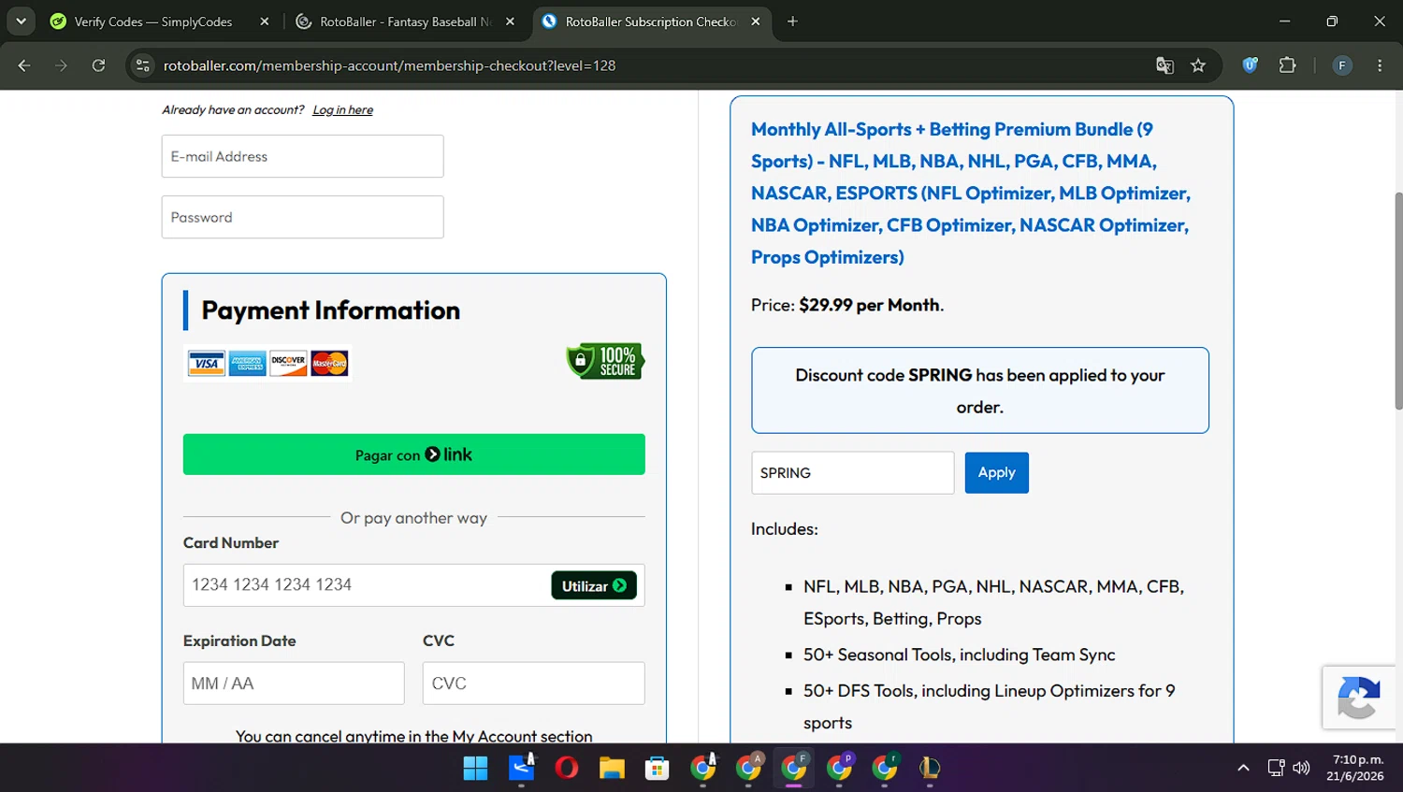Click the 'Already have an account?' text
The width and height of the screenshot is (1403, 792).
click(233, 109)
